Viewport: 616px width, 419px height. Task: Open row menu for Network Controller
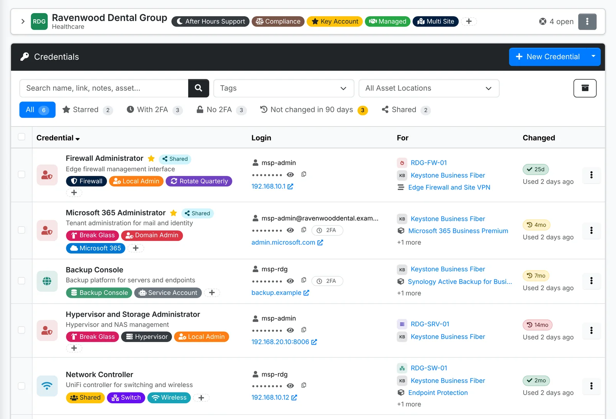[x=591, y=386]
